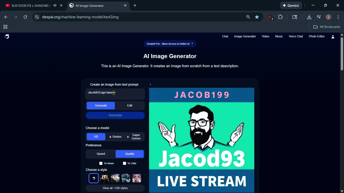Set preference to Speed
The width and height of the screenshot is (344, 193).
[x=101, y=154]
